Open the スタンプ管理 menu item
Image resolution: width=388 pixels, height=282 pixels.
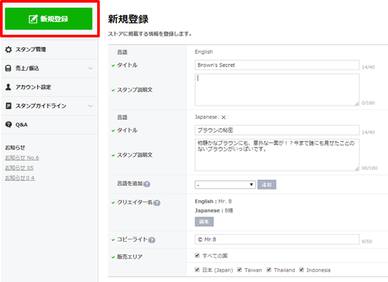(49, 49)
